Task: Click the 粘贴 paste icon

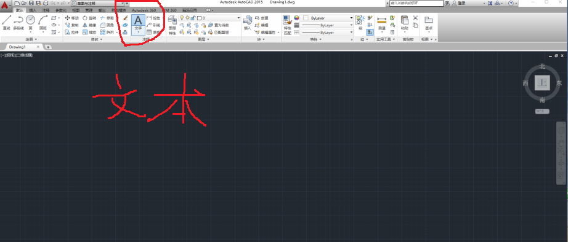Action: (405, 23)
